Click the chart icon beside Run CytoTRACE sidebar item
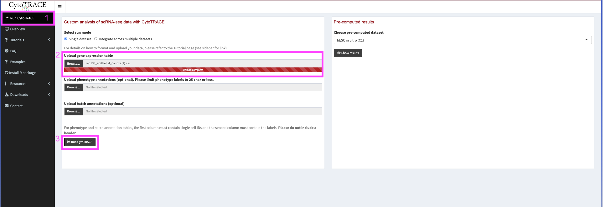The image size is (610, 207). [x=7, y=18]
